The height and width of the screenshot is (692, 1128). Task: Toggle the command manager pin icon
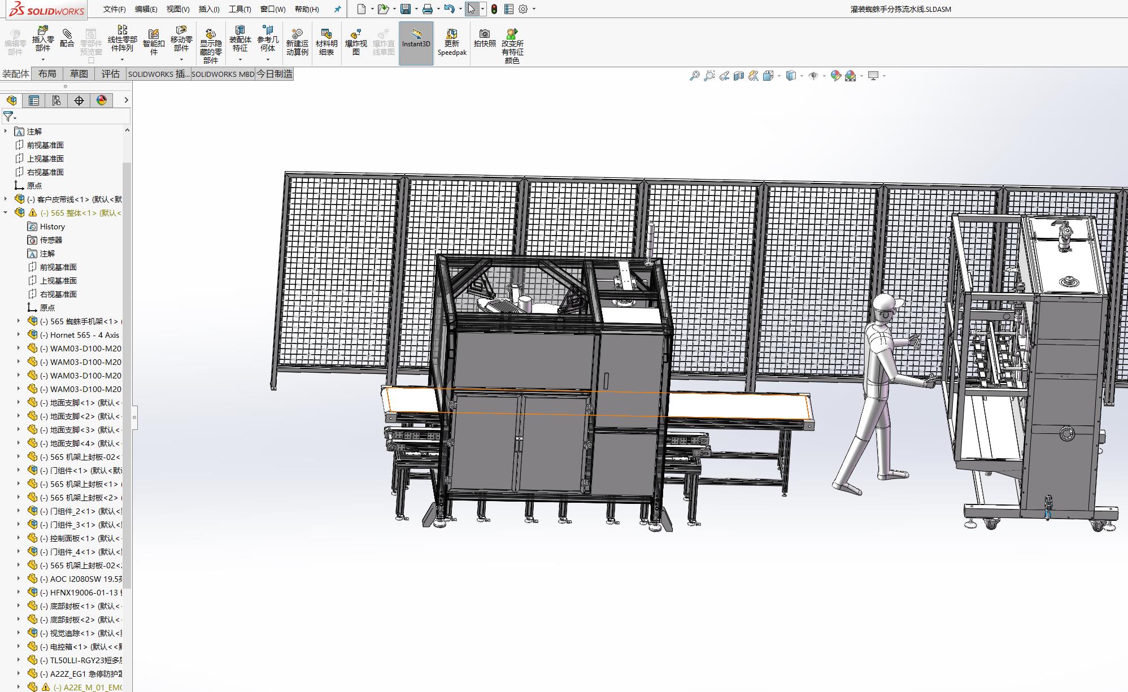338,9
